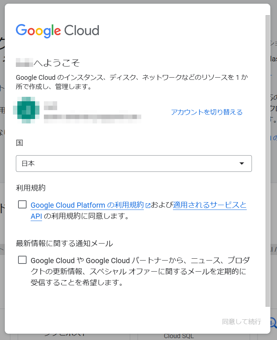Image resolution: width=277 pixels, height=340 pixels.
Task: Open Google Cloud Platform の利用規約 link
Action: pyautogui.click(x=87, y=205)
